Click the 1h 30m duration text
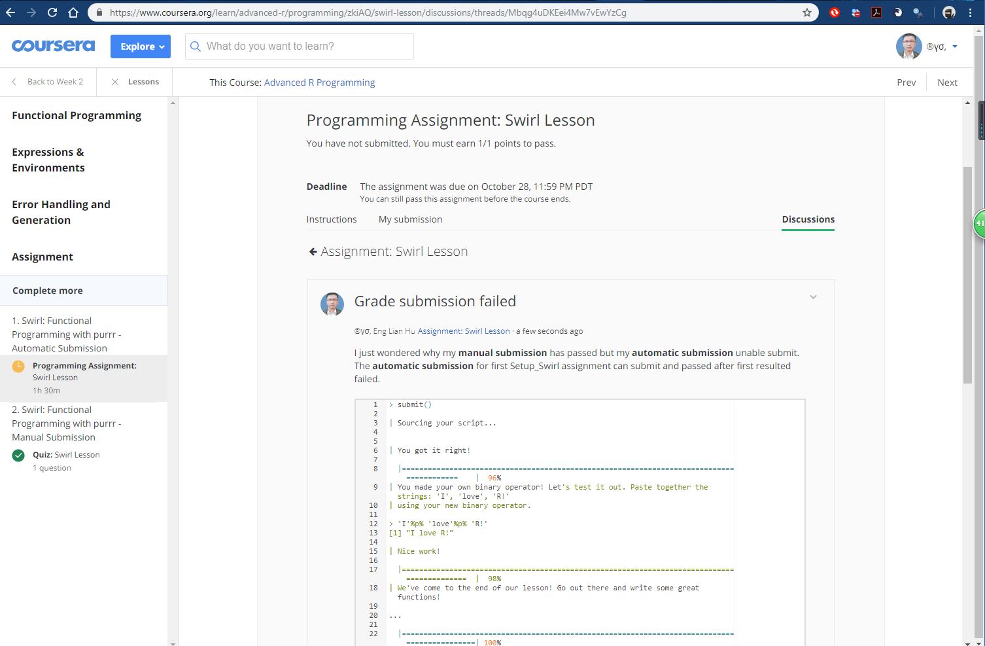The image size is (985, 646). (46, 391)
